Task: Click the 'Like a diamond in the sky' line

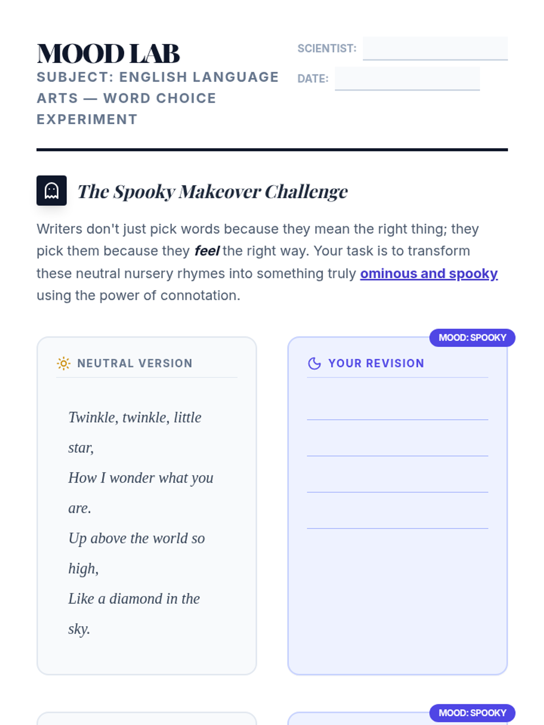Action: pos(134,599)
